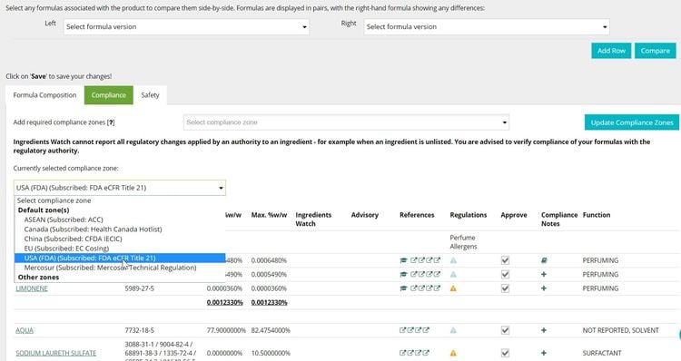The width and height of the screenshot is (681, 361).
Task: Click orange warning triangle in LIMONENE row
Action: pyautogui.click(x=453, y=288)
